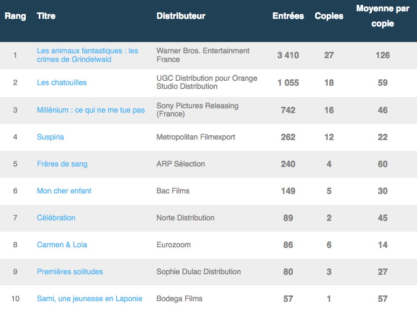The height and width of the screenshot is (312, 417).
Task: Click the 3 410 entrées value
Action: tap(288, 55)
